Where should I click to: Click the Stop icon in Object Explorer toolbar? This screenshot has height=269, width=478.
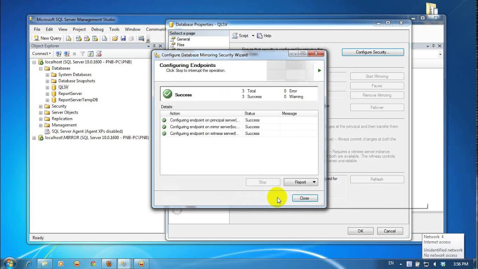(x=74, y=54)
